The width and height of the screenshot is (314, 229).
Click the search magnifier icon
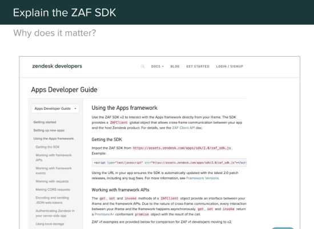click(143, 66)
